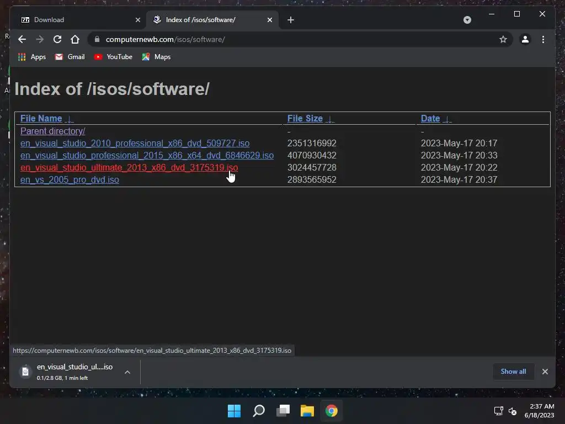Open taskbar Search
This screenshot has height=424, width=565.
(x=259, y=411)
